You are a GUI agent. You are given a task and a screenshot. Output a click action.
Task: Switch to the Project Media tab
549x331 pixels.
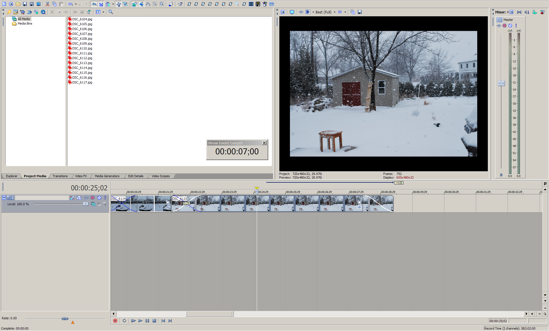[35, 176]
